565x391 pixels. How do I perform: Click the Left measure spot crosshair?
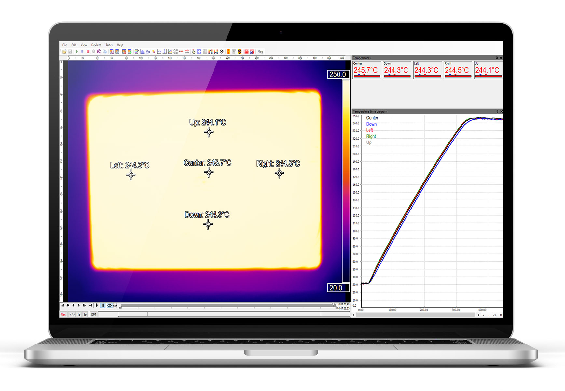pos(131,175)
